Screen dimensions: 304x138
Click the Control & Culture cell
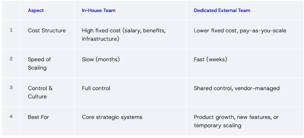tap(40, 92)
